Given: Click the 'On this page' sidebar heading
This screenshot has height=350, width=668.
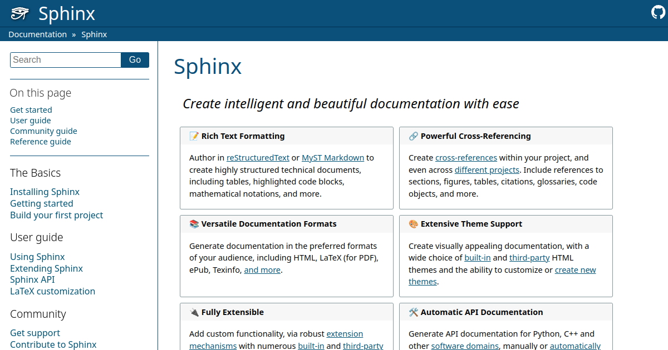Looking at the screenshot, I should (x=41, y=93).
